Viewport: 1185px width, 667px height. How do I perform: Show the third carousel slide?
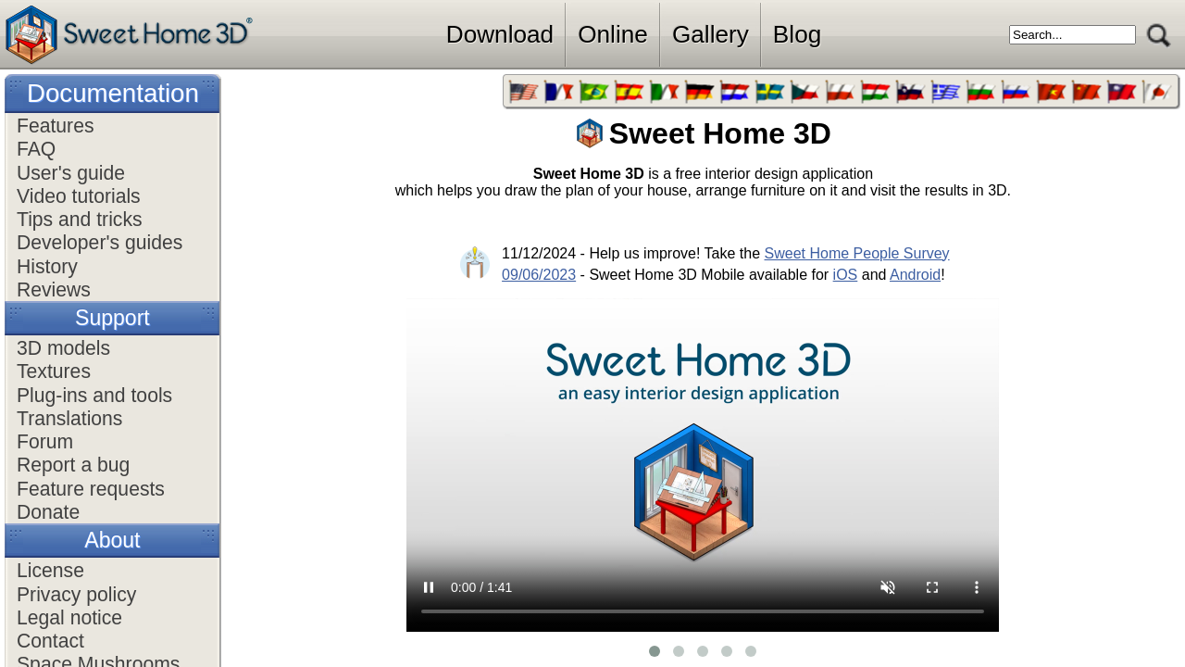click(703, 651)
